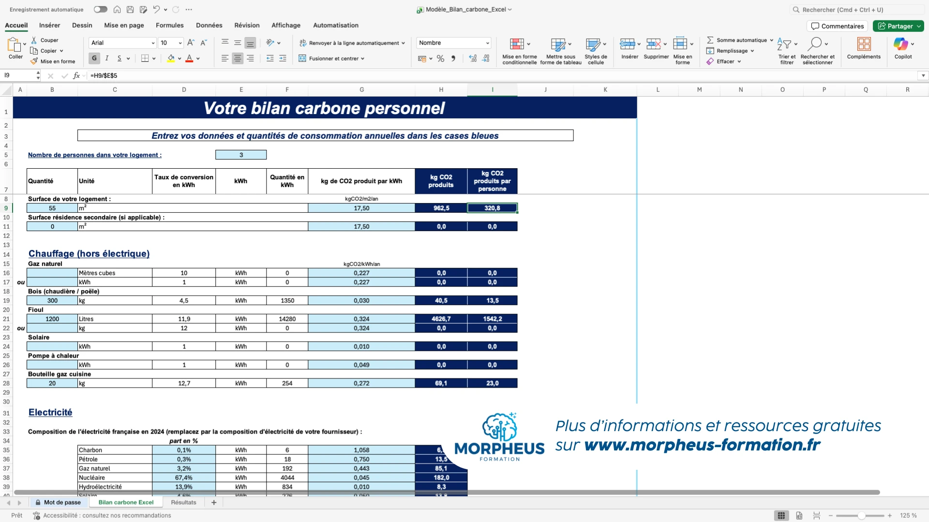Click the decrease indent icon

point(270,58)
